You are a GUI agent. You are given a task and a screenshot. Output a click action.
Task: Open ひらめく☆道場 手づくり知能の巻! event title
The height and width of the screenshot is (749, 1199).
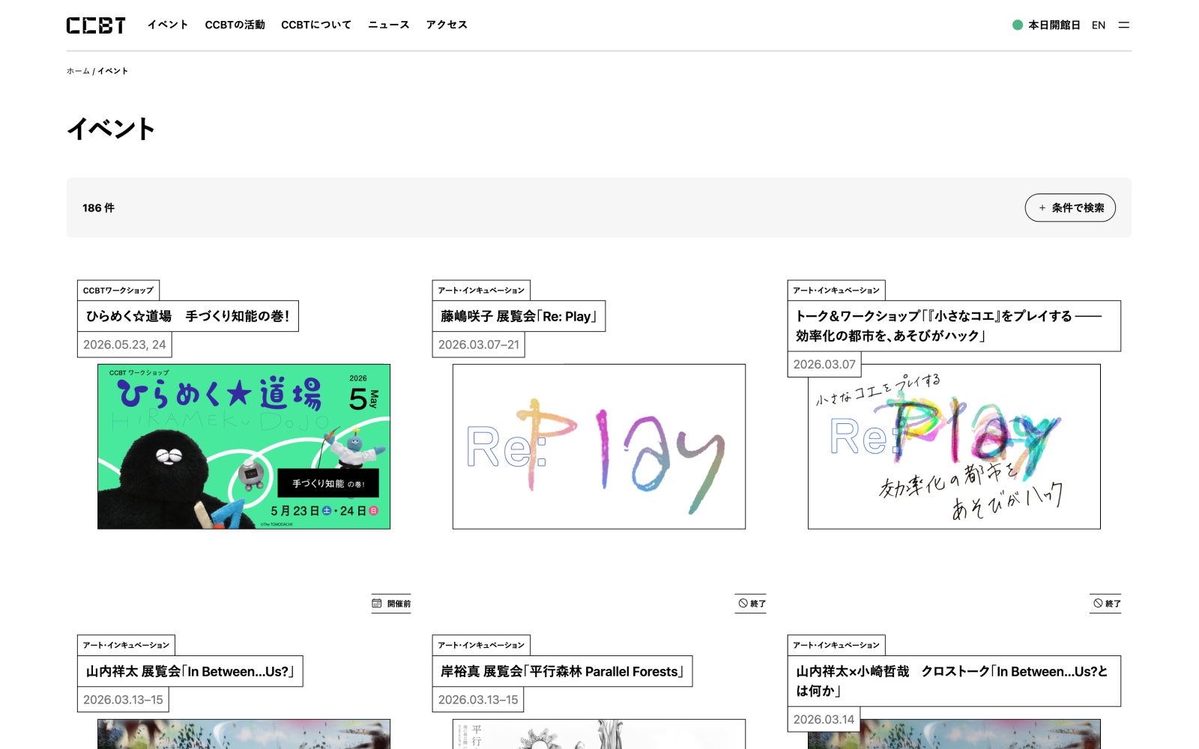click(x=188, y=316)
